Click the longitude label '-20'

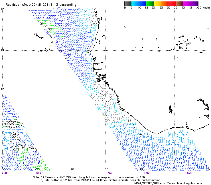pos(71,169)
